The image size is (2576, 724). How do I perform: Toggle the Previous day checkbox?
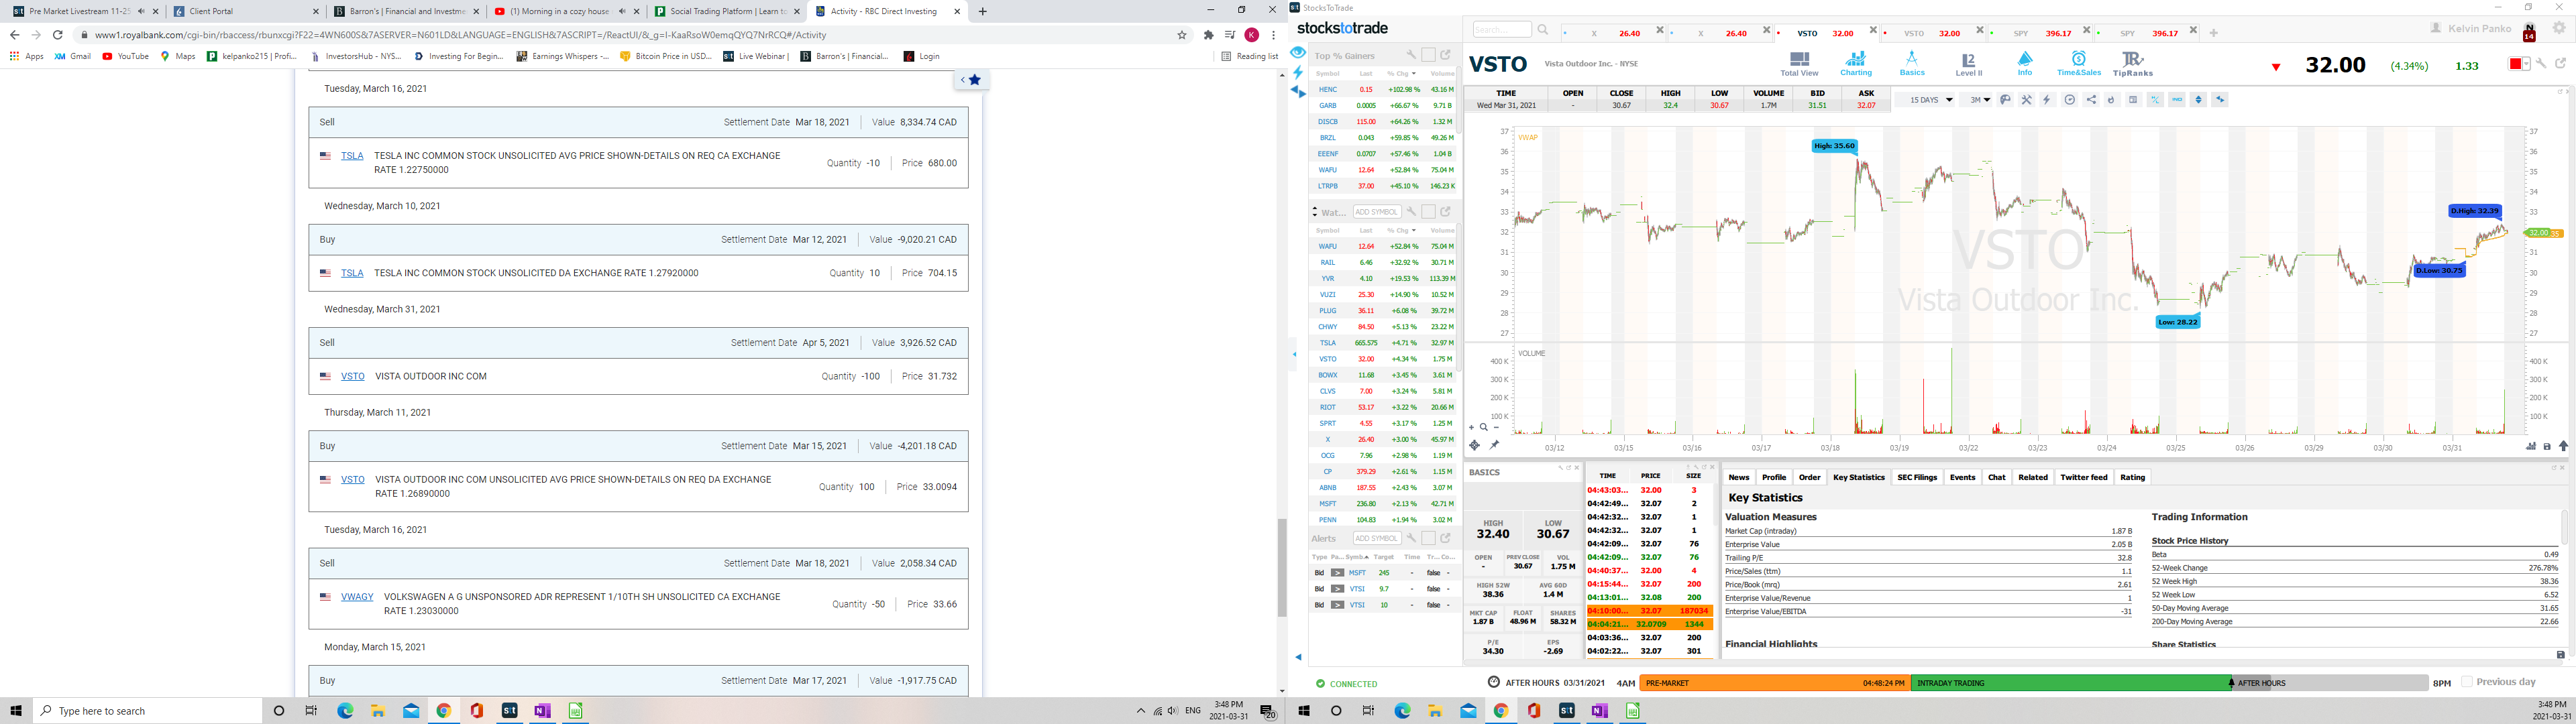[x=2467, y=682]
